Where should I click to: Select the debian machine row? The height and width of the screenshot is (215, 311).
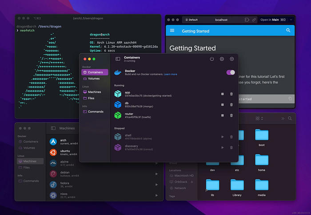point(105,174)
